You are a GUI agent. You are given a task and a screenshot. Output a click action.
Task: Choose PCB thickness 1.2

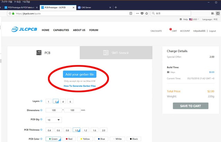pos(85,130)
